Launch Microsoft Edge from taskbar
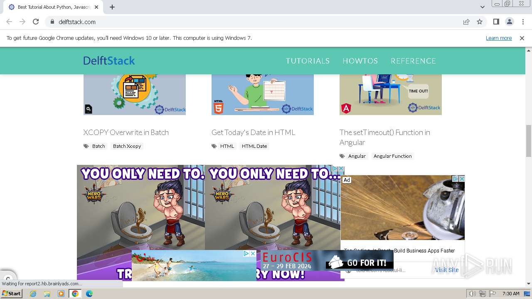Screen dimensions: 532x299 89,294
